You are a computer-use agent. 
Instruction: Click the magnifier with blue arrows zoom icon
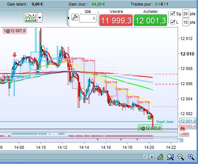pos(171,157)
